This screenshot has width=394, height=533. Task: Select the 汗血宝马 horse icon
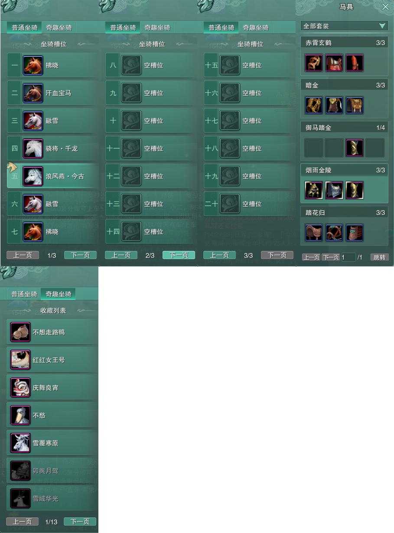pyautogui.click(x=33, y=93)
